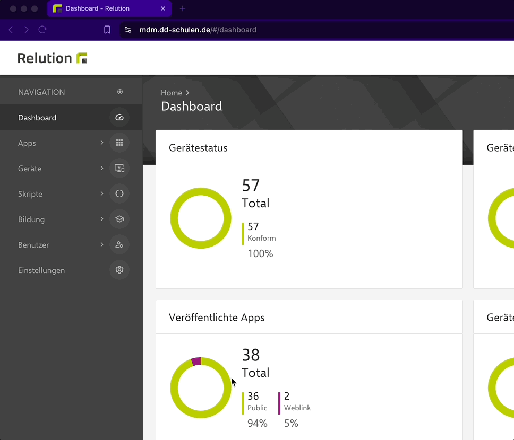
Task: Select Apps in the navigation menu
Action: 71,143
